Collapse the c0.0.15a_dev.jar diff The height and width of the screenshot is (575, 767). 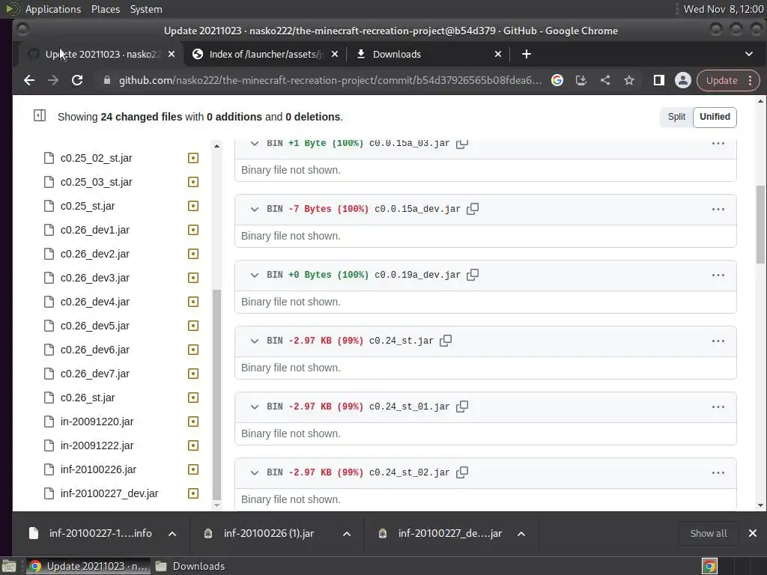click(255, 210)
